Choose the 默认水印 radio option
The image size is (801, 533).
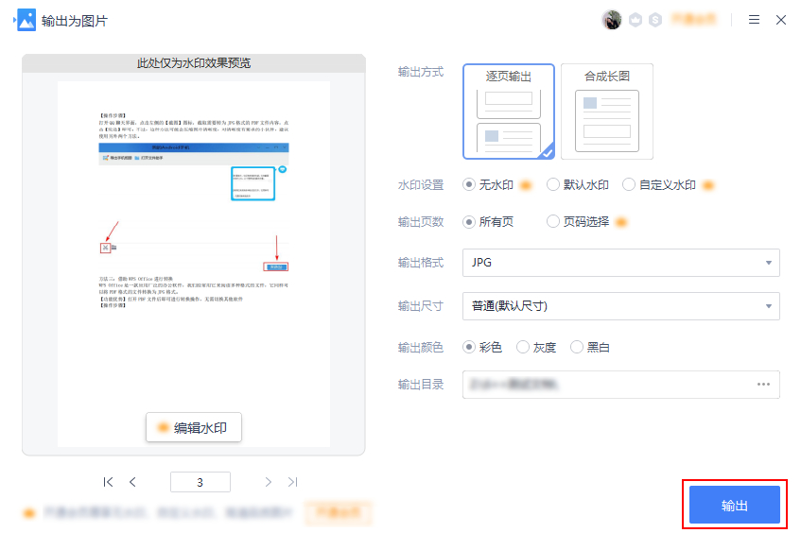click(578, 185)
